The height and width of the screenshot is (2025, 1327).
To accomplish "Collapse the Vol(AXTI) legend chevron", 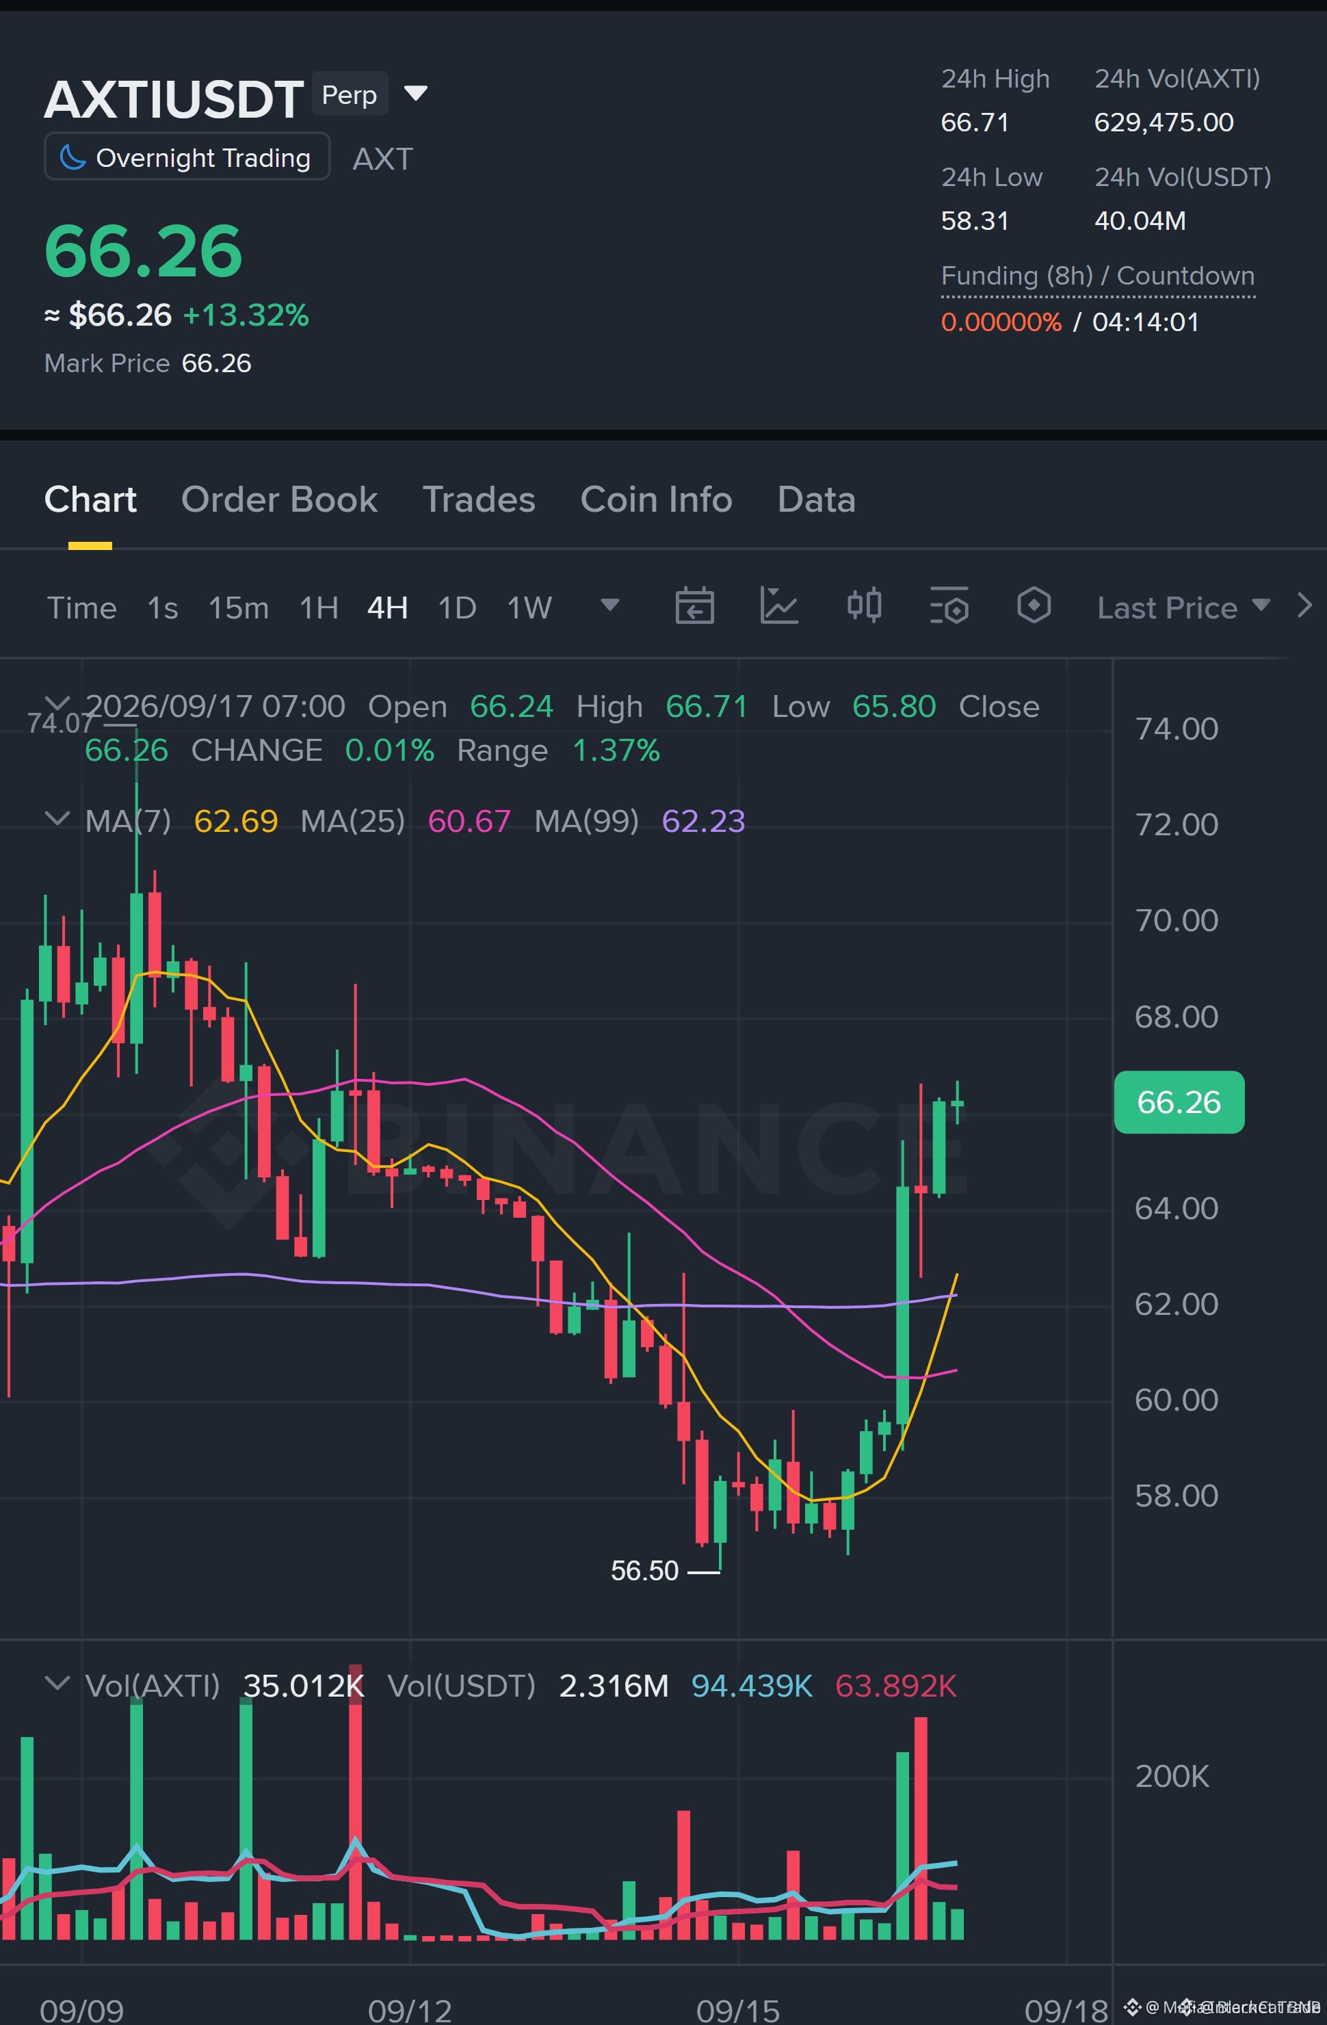I will [x=57, y=1684].
